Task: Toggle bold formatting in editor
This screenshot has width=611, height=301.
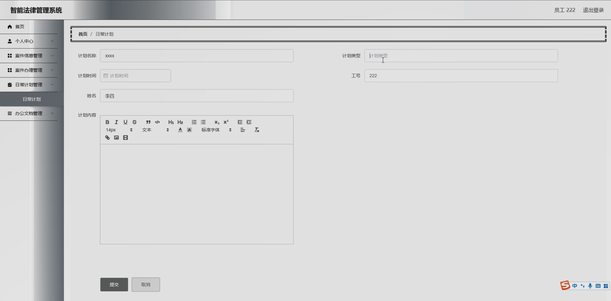Action: pos(107,122)
